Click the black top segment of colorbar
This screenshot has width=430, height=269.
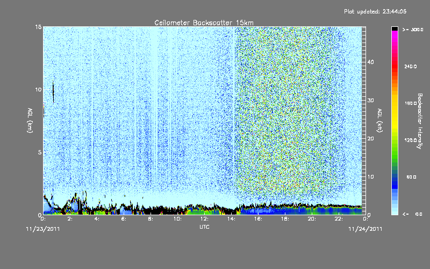tap(395, 29)
